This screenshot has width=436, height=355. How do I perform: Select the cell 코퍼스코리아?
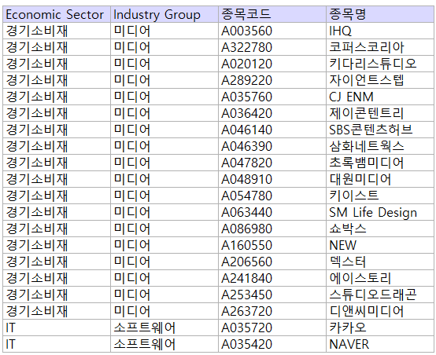tap(380, 47)
